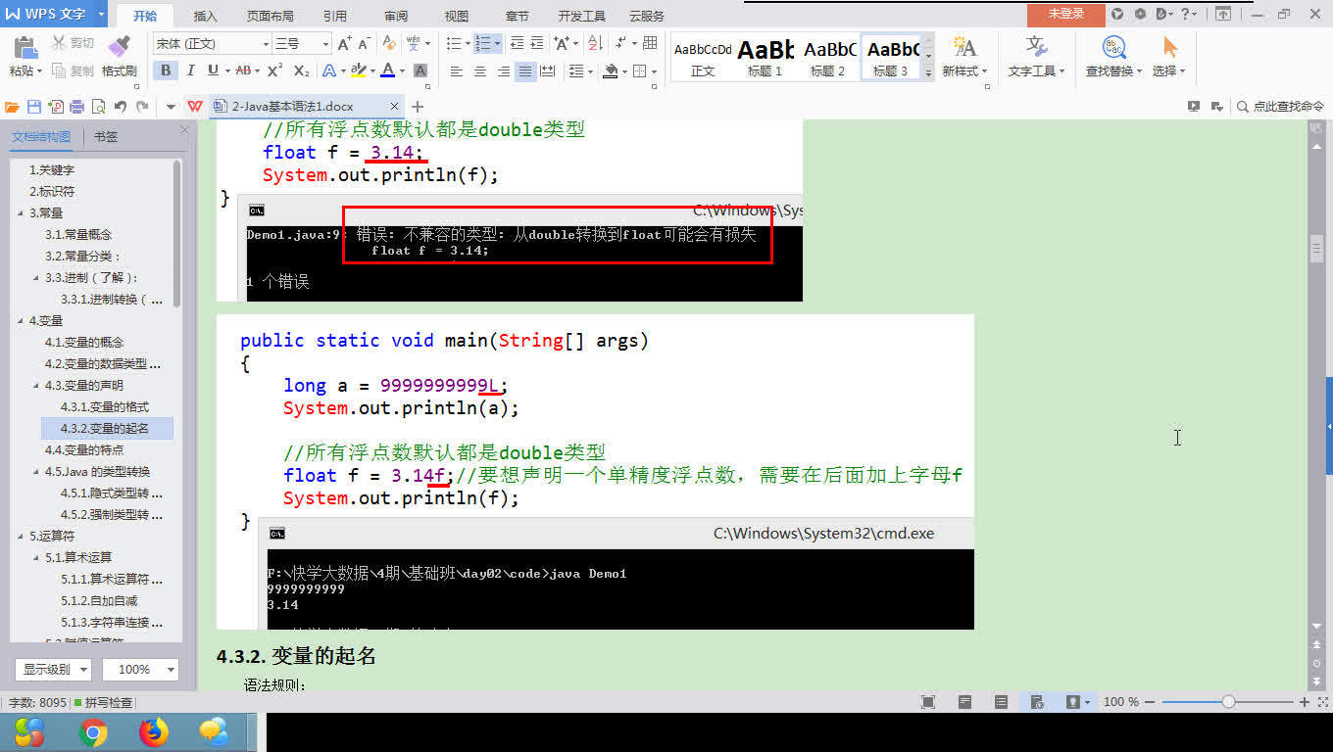The width and height of the screenshot is (1333, 752).
Task: Click the increase indent icon
Action: 539,43
